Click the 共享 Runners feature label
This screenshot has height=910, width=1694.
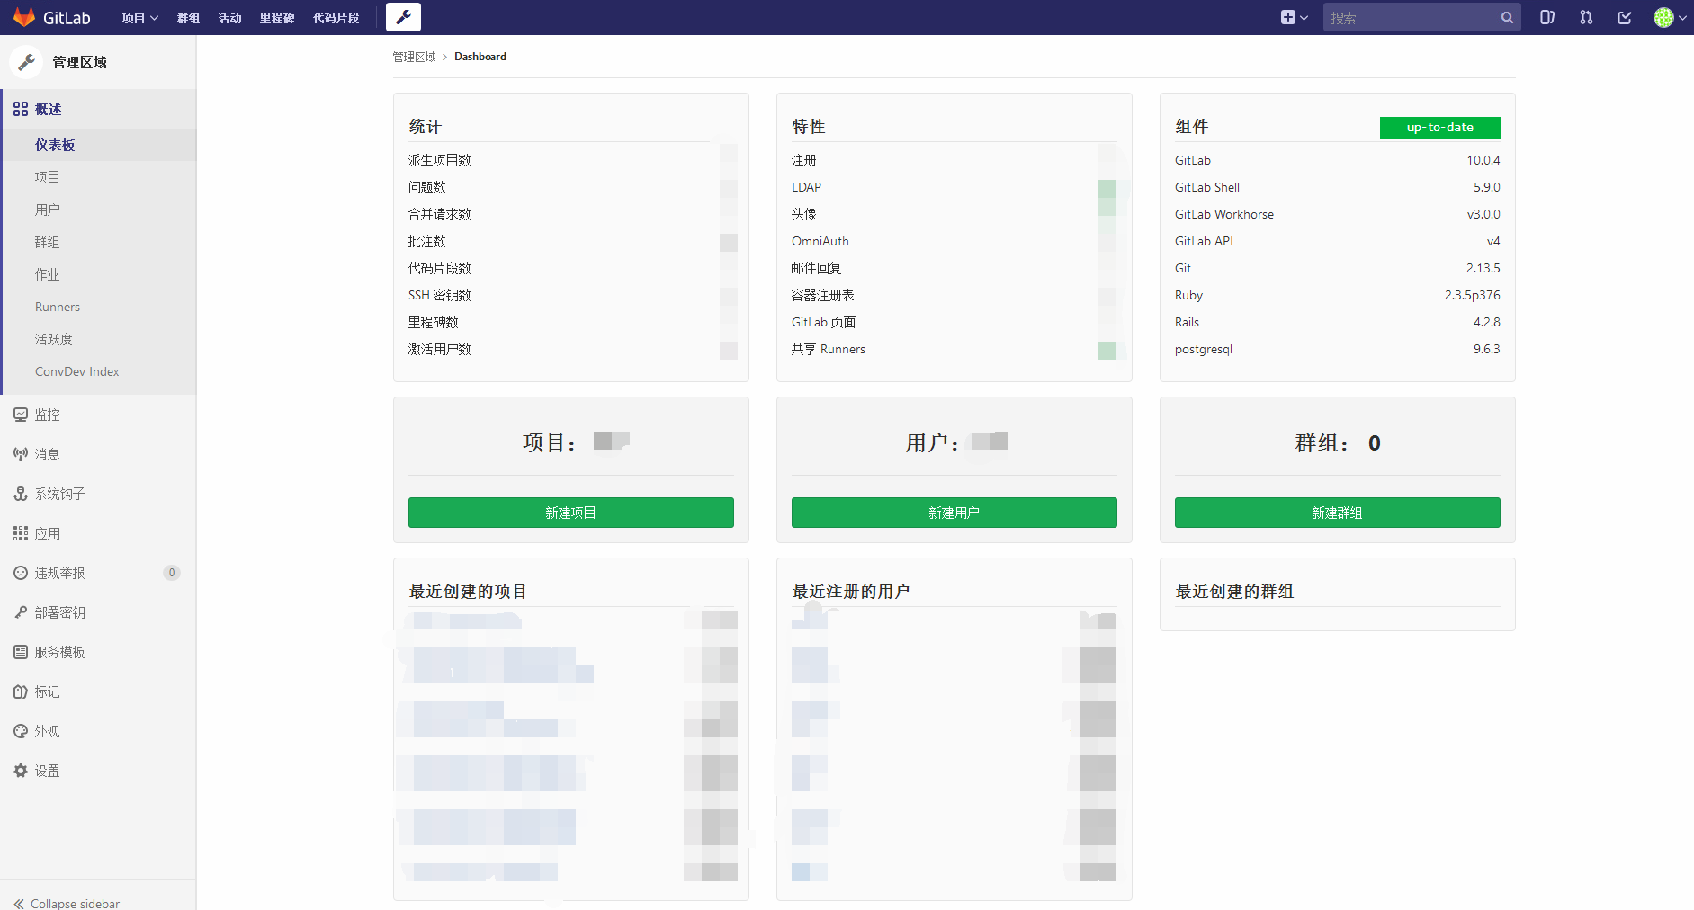(x=829, y=349)
